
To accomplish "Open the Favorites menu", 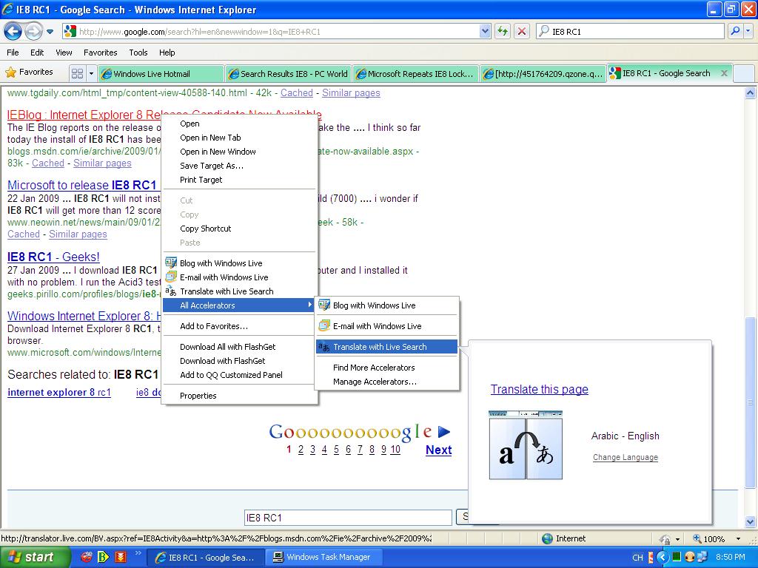I will [x=100, y=53].
